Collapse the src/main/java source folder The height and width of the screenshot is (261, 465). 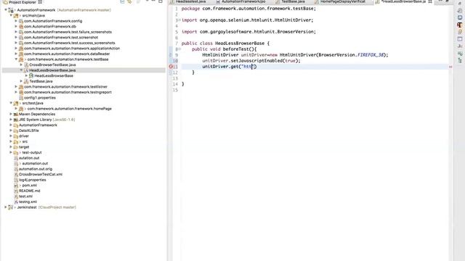[11, 15]
